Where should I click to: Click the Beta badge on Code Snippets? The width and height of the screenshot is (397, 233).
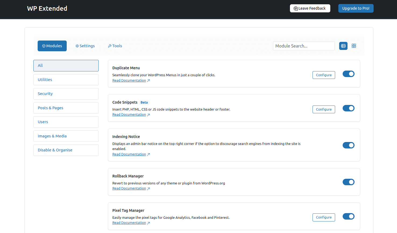pyautogui.click(x=144, y=103)
